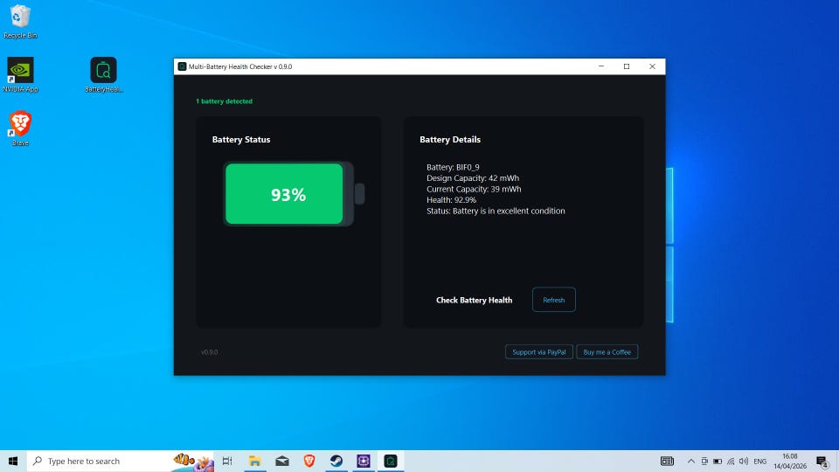The width and height of the screenshot is (839, 472).
Task: Click the taskbar search box
Action: [121, 461]
